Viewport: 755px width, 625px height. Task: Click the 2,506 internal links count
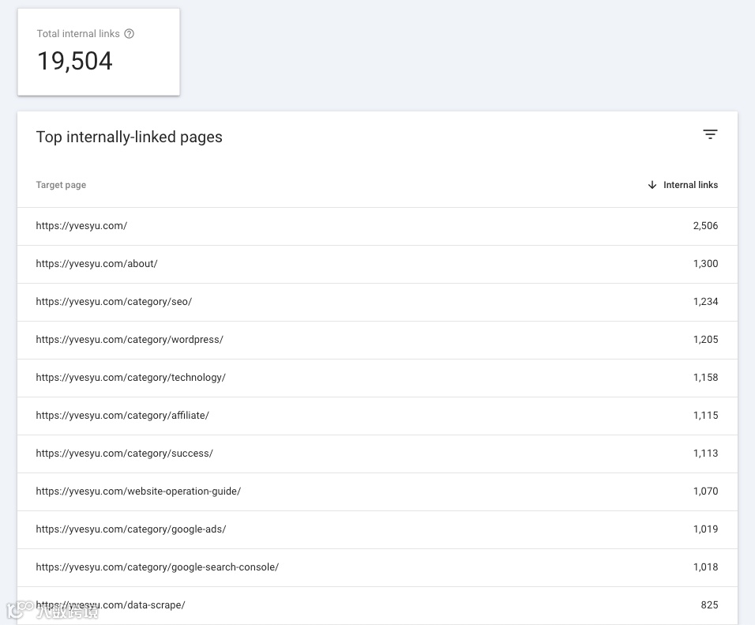[x=705, y=226]
